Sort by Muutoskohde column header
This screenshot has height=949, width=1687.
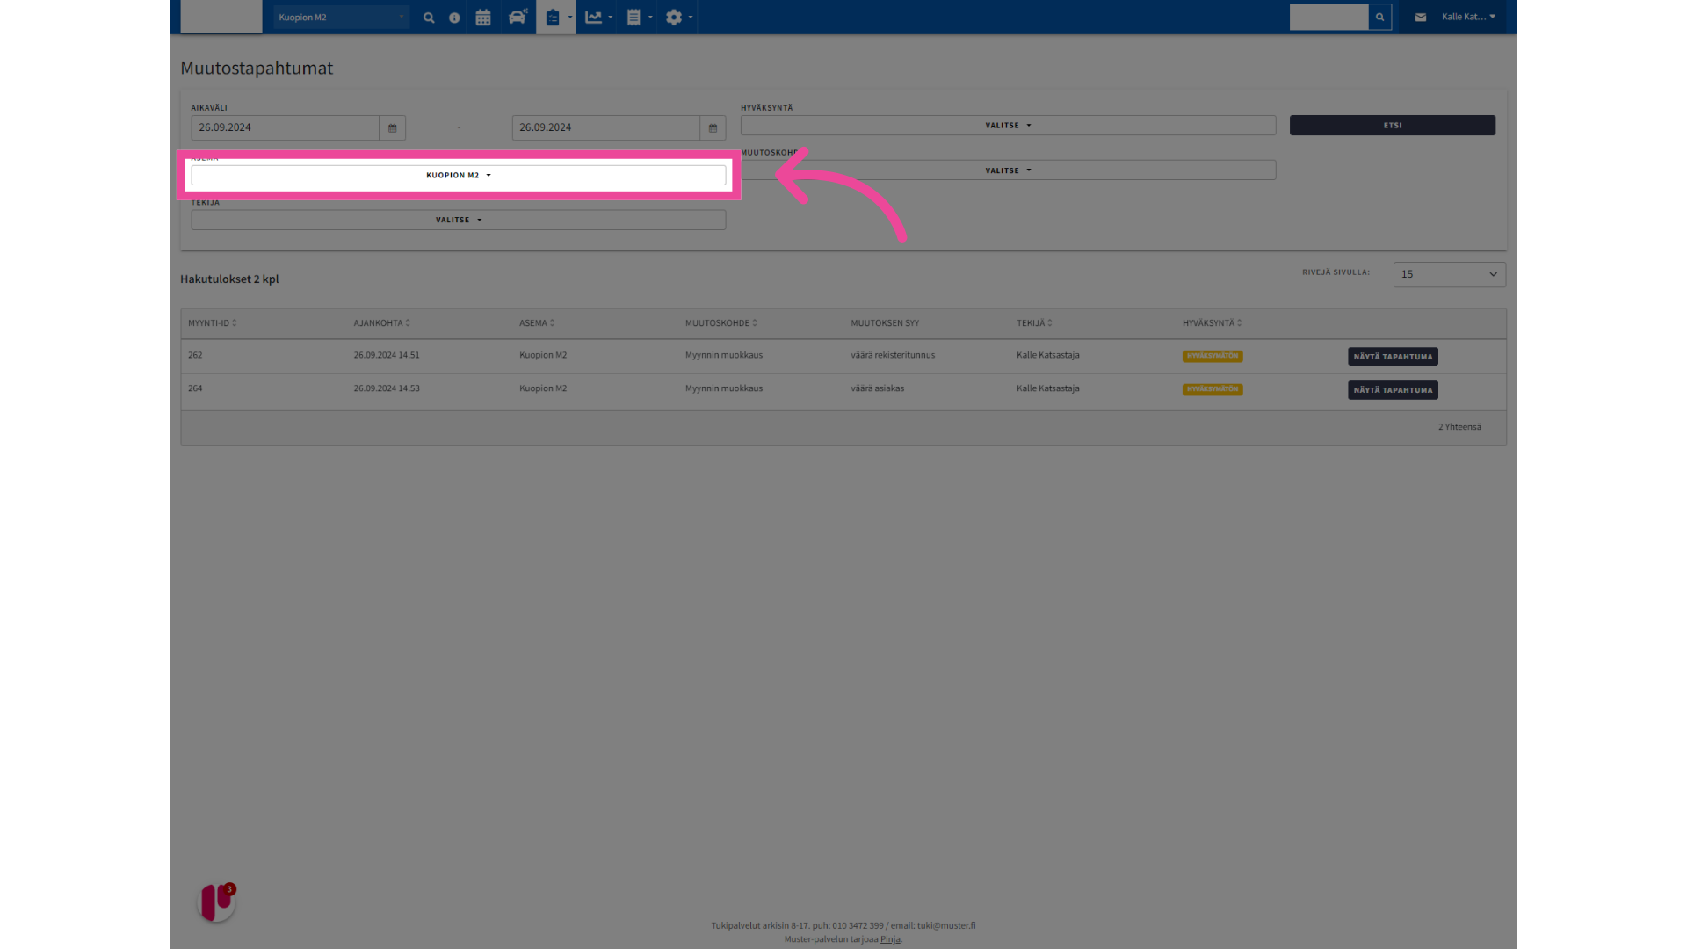pyautogui.click(x=720, y=323)
